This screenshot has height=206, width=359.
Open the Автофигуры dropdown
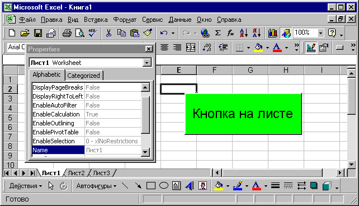96,186
